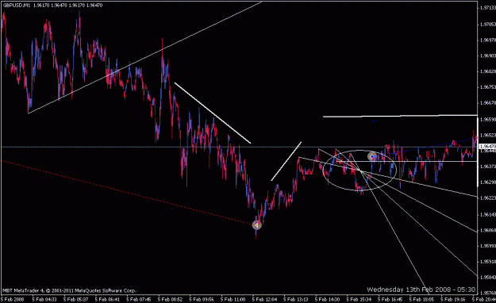
Task: Click the 1.95993 price axis label
Action: pos(487,246)
